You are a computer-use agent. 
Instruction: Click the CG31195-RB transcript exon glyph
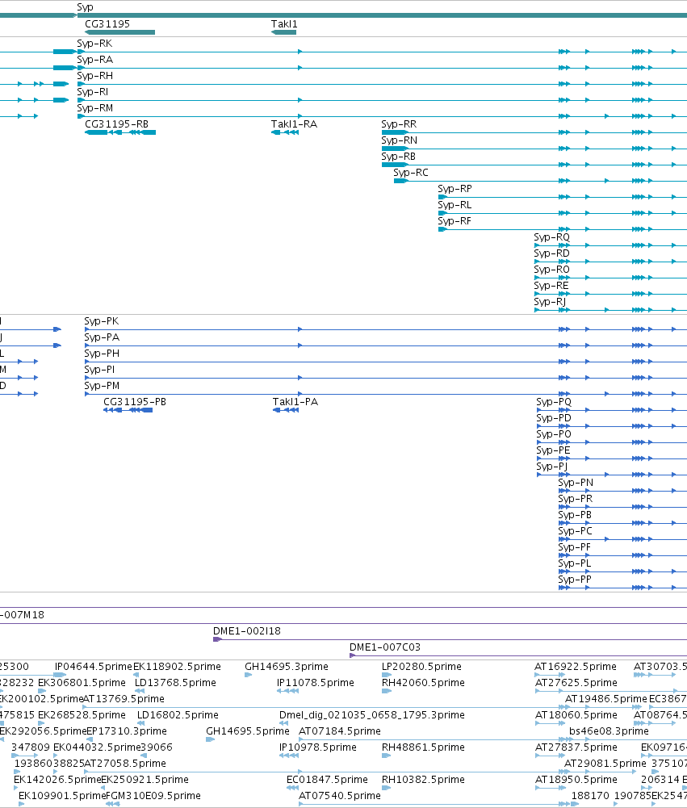120,132
